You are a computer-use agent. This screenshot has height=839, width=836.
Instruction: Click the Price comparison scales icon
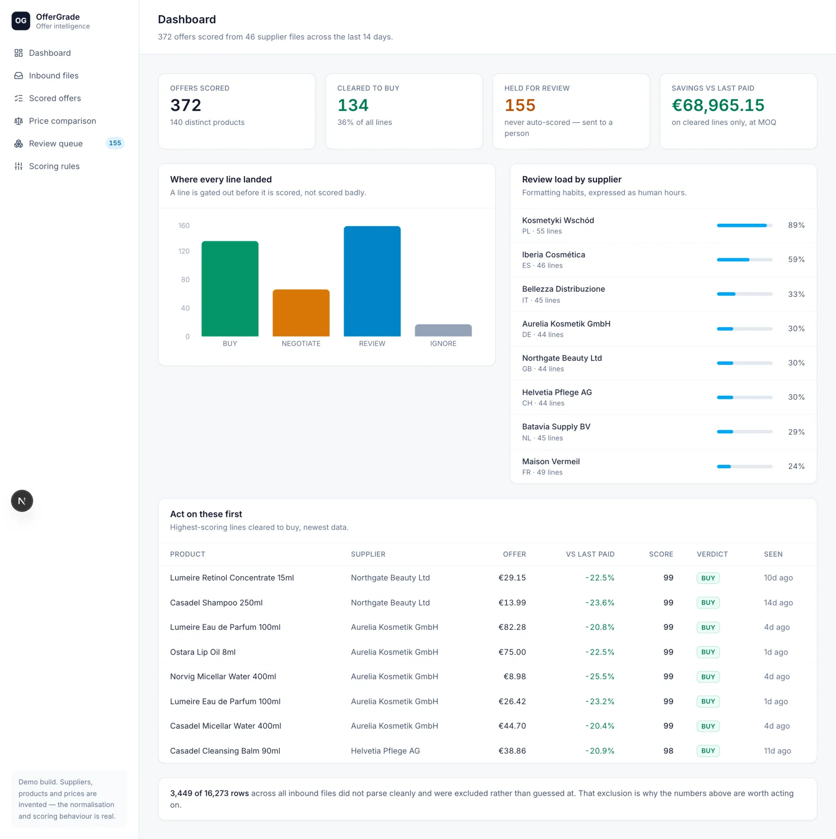point(19,121)
